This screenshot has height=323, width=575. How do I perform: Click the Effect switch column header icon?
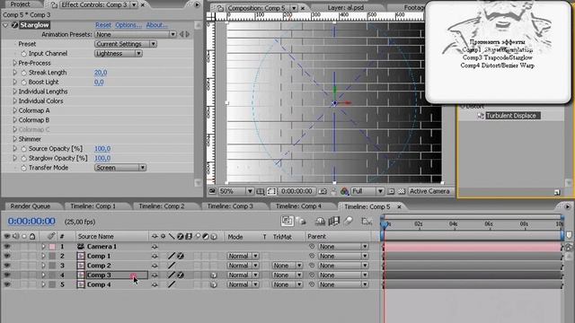tap(180, 237)
